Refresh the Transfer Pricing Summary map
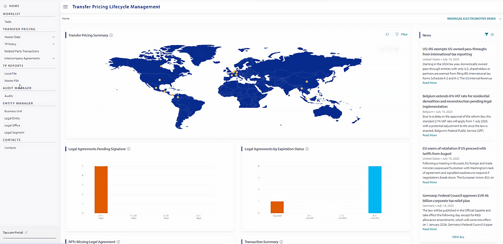This screenshot has width=503, height=244. coord(387,35)
